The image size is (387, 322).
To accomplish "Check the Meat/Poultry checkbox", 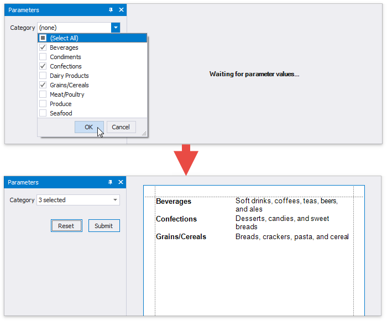I will click(43, 94).
